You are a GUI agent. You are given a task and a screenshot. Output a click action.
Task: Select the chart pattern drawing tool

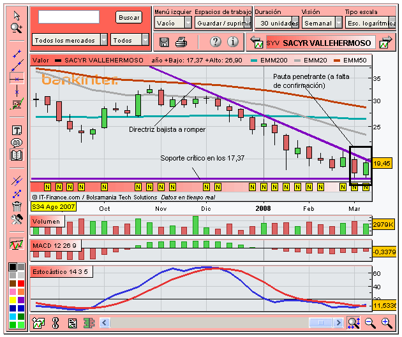[x=17, y=104]
